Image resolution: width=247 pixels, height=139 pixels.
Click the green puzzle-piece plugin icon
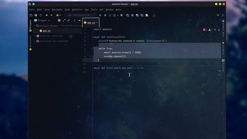pyautogui.click(x=147, y=15)
